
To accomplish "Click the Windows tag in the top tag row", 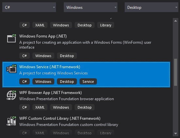I will [x=61, y=25].
